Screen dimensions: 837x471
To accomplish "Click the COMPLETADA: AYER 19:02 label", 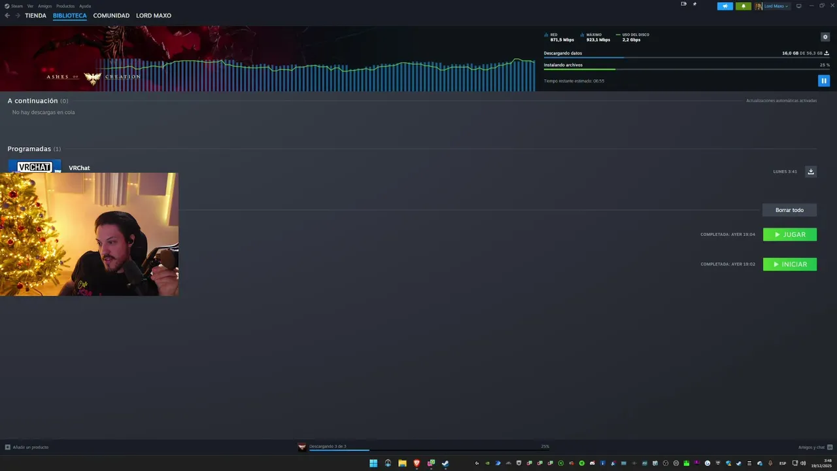I will [x=728, y=264].
